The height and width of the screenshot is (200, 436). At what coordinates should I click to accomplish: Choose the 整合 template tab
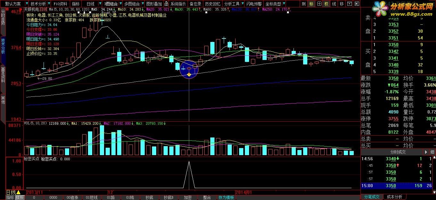click(207, 197)
